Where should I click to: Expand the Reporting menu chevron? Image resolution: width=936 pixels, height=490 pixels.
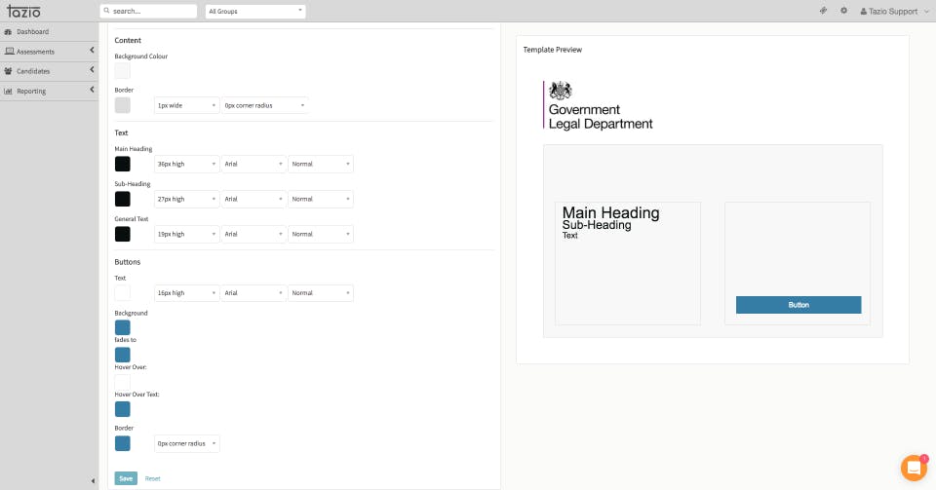(x=92, y=90)
